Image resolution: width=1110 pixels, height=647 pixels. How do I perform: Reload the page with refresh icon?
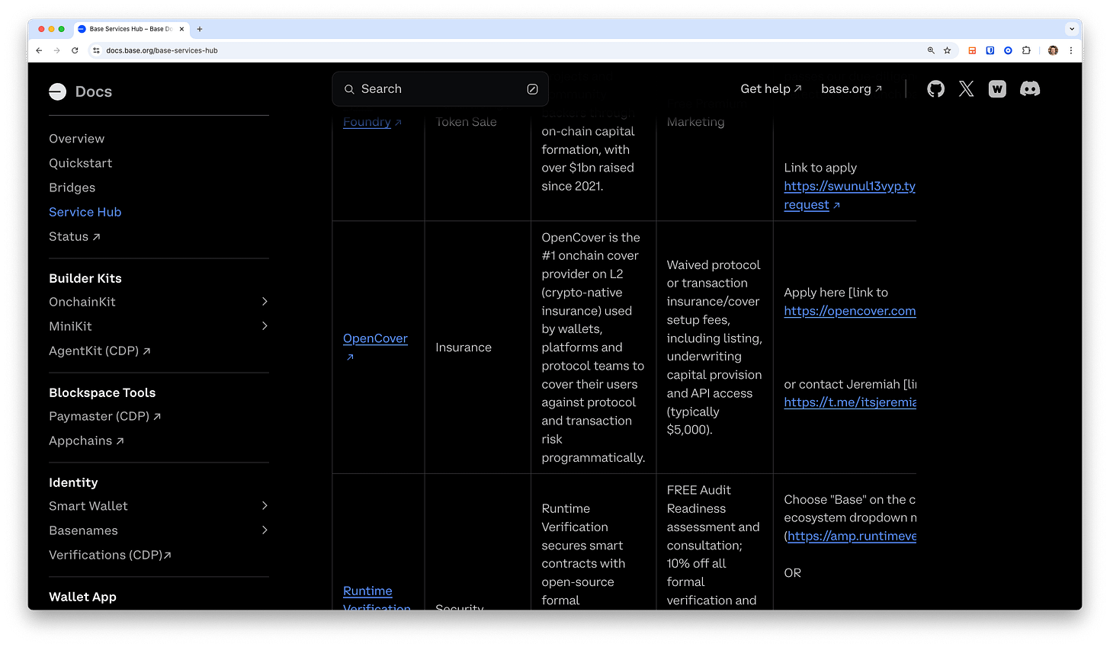point(75,50)
